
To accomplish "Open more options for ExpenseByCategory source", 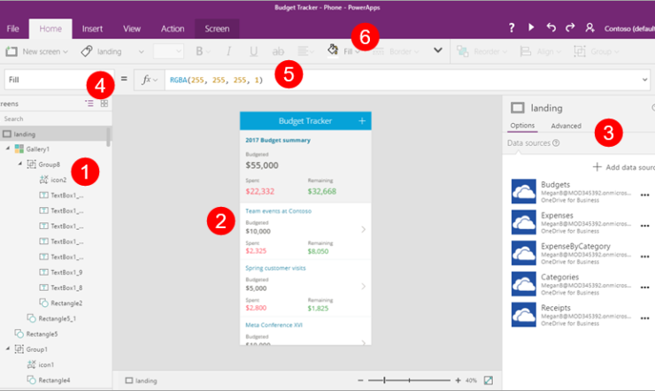I will [644, 257].
